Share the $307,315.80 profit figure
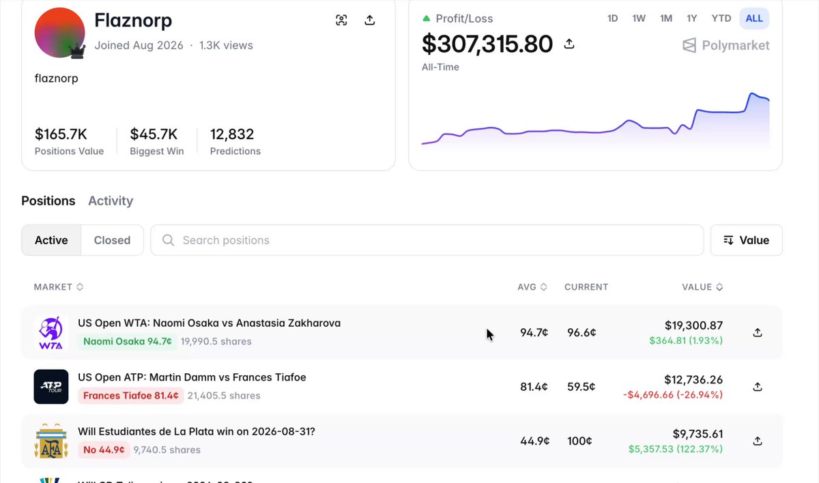This screenshot has width=819, height=483. [x=569, y=44]
